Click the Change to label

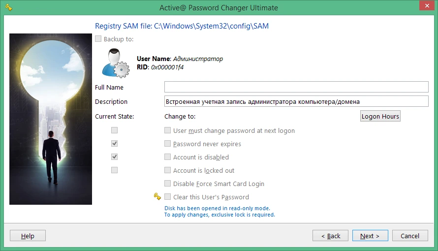coord(180,116)
